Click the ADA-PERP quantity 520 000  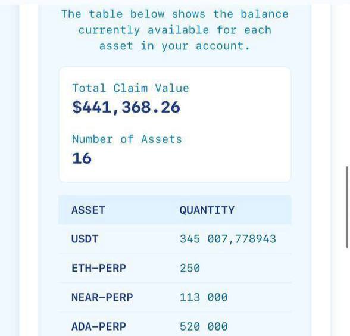[204, 326]
